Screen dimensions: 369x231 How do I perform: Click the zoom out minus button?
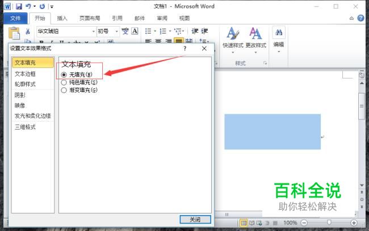[304, 223]
